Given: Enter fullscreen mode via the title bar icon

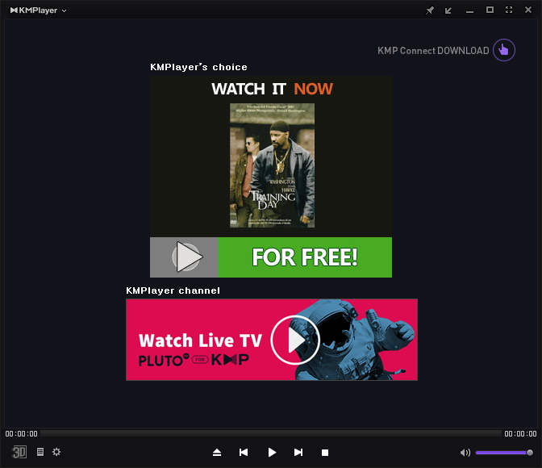Looking at the screenshot, I should coord(509,10).
